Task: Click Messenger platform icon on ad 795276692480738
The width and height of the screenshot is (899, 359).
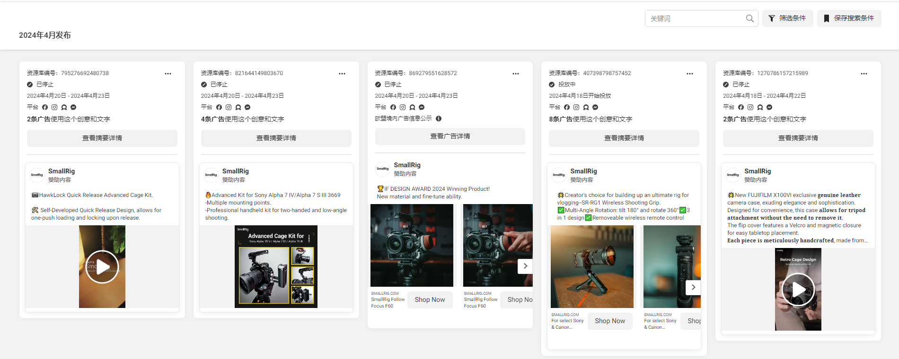Action: pyautogui.click(x=73, y=107)
